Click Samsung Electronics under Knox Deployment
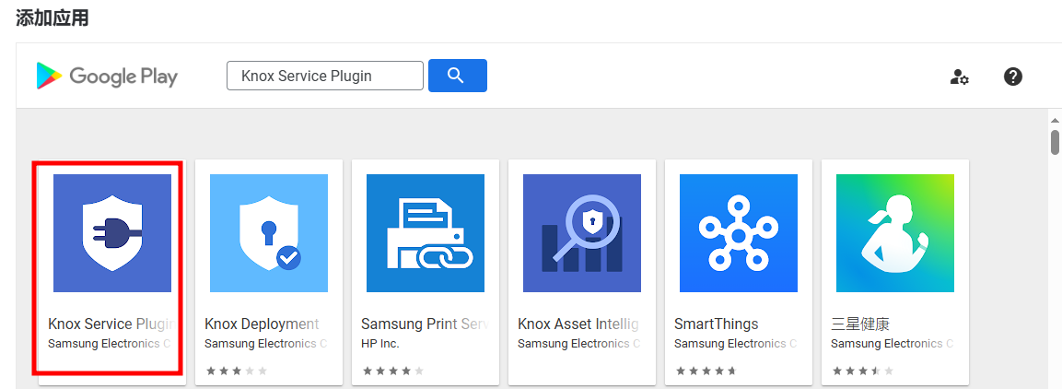Image resolution: width=1062 pixels, height=389 pixels. click(265, 344)
